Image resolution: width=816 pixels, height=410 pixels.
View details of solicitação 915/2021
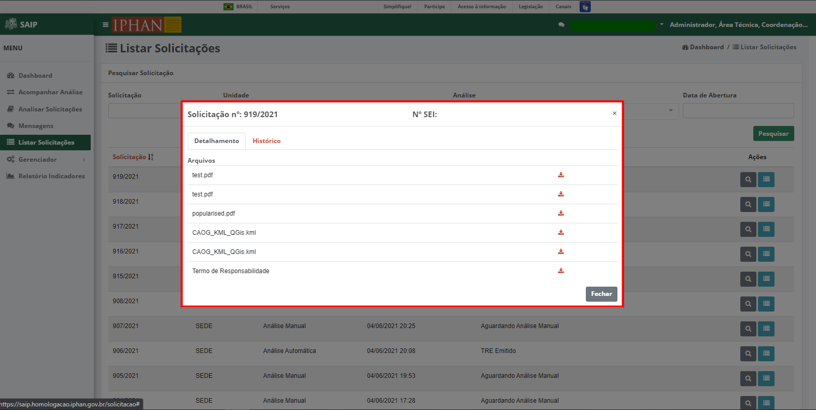[748, 279]
